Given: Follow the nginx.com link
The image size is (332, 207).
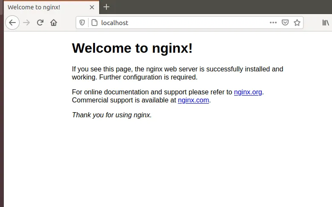Looking at the screenshot, I should pos(193,100).
